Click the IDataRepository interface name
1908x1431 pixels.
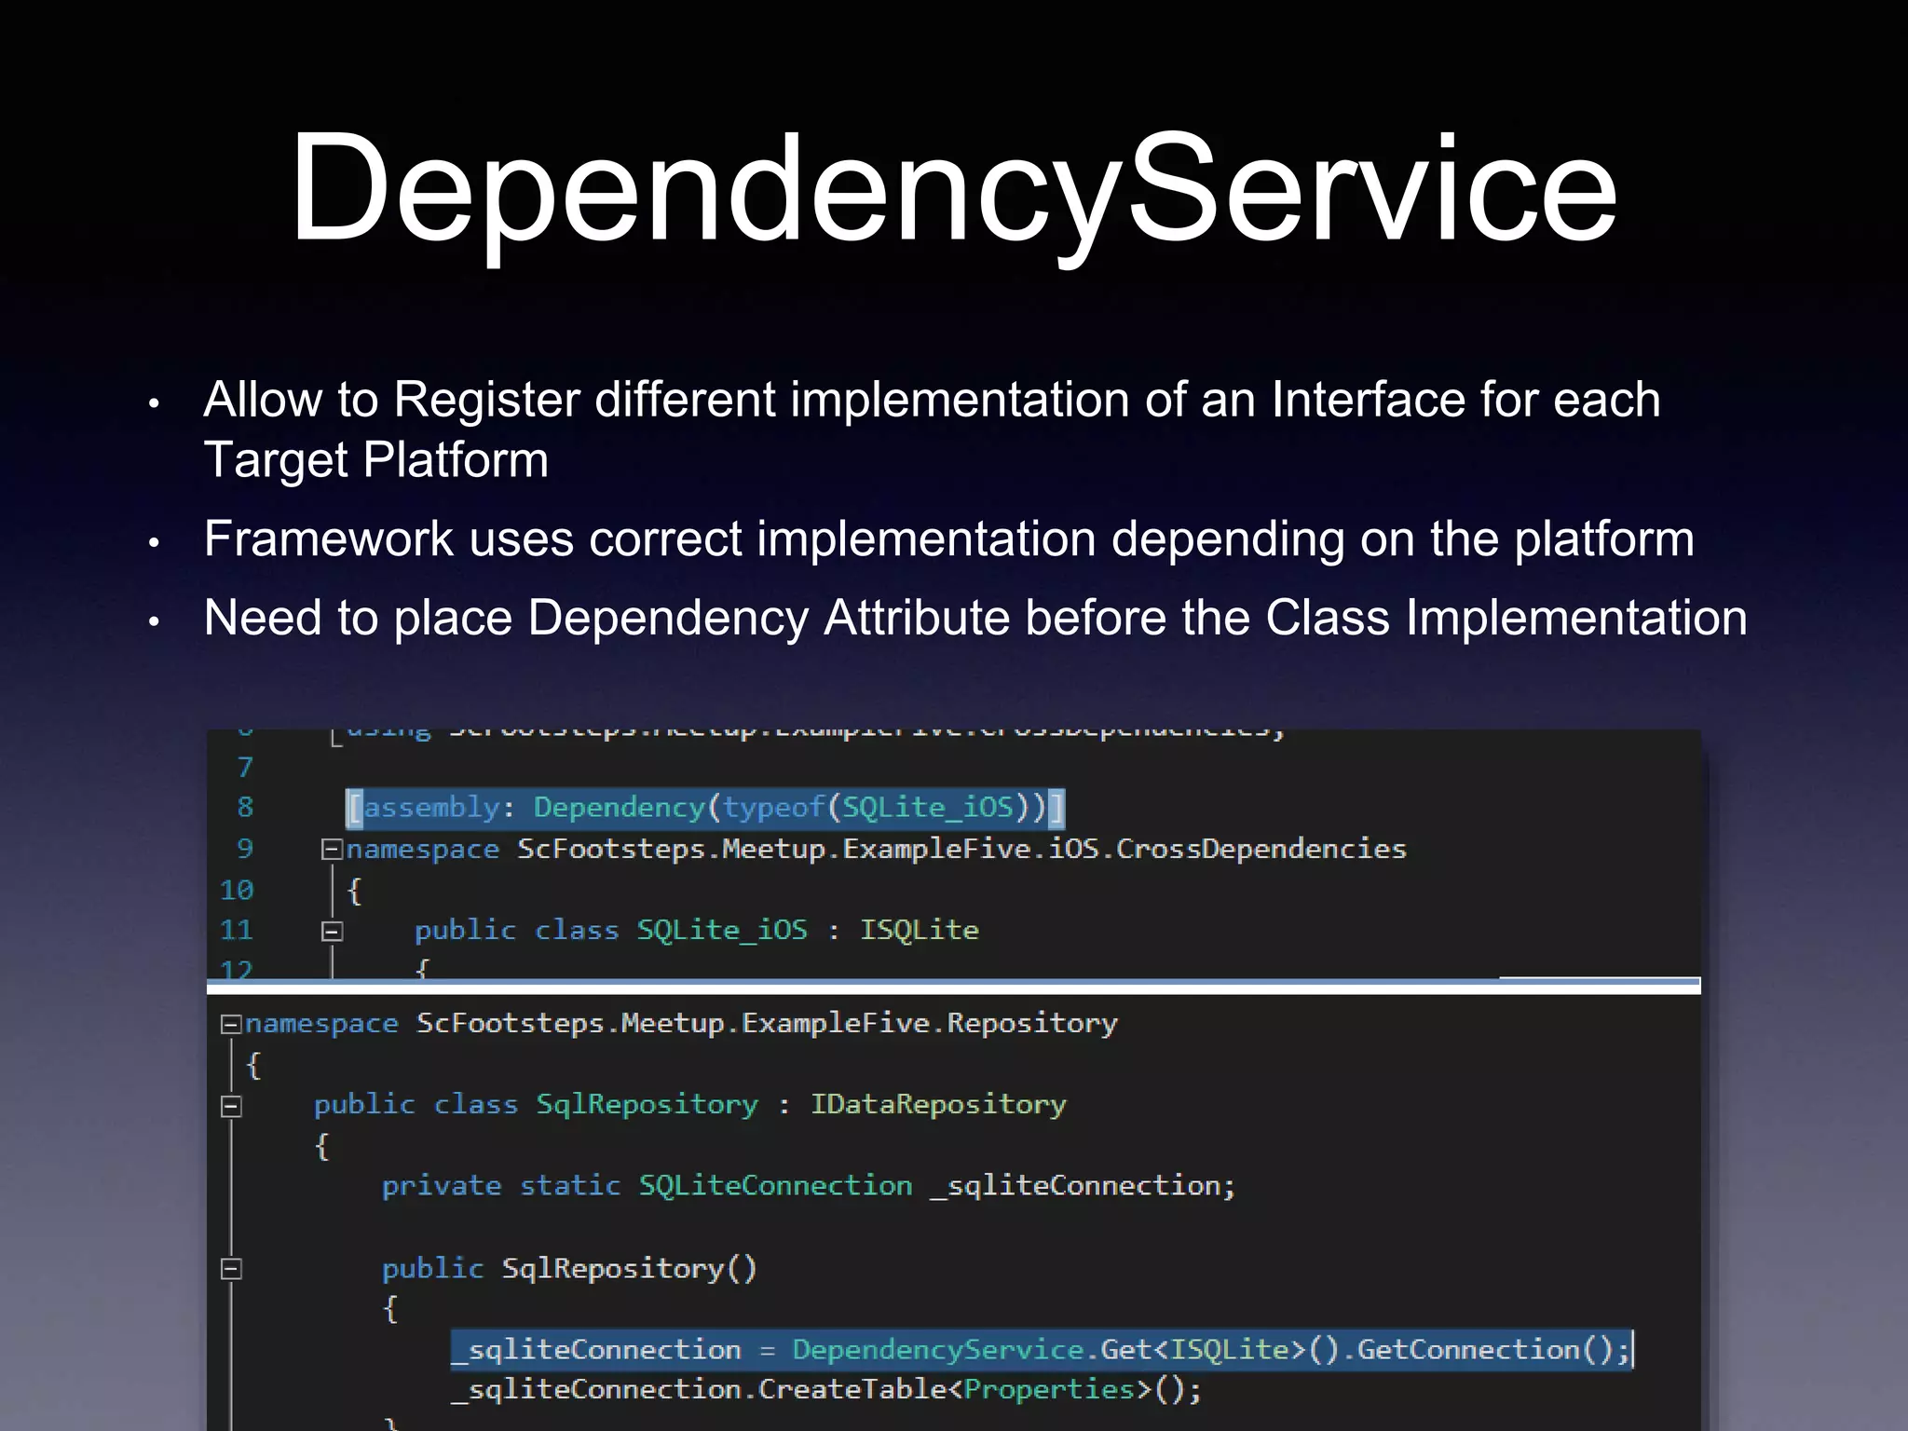click(x=938, y=1105)
